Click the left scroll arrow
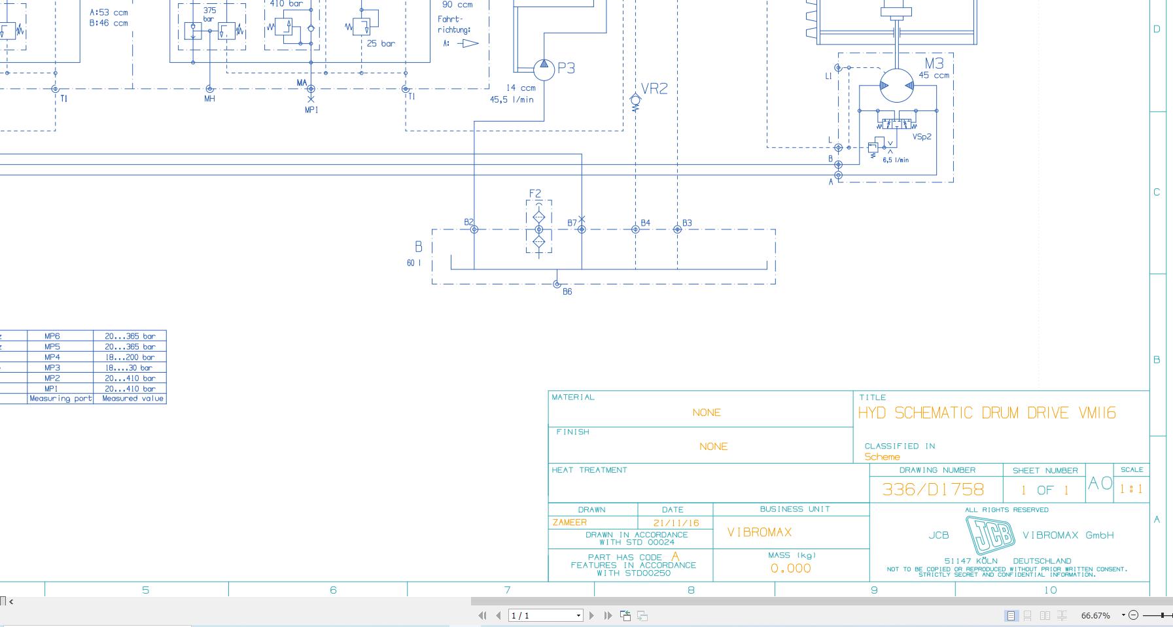 click(11, 602)
